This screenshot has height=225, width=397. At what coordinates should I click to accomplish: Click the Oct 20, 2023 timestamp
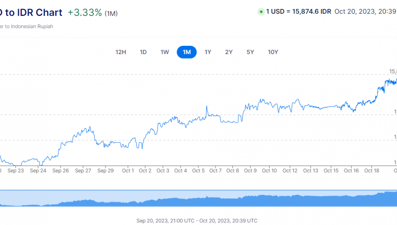366,12
